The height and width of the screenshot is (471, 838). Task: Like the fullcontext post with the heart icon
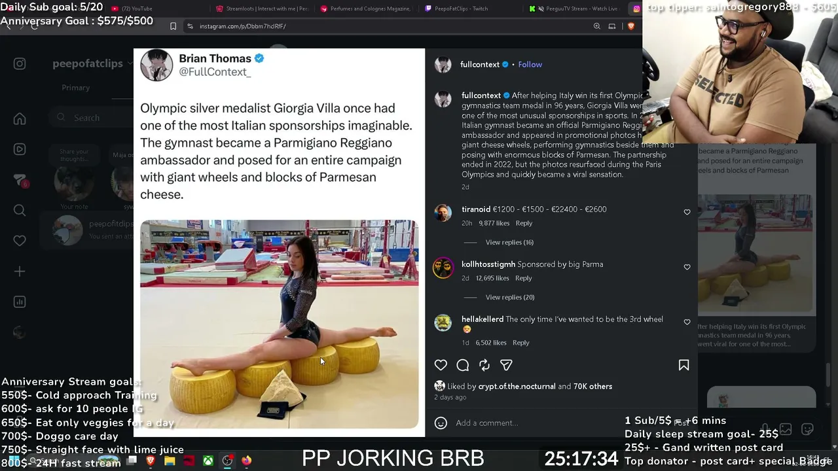[441, 365]
